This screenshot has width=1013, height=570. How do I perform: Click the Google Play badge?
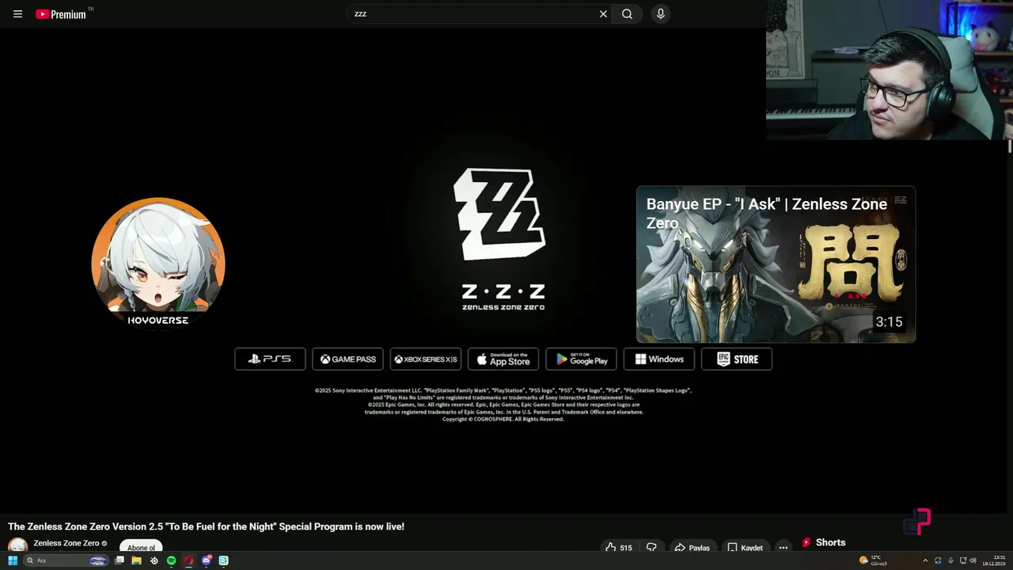click(x=581, y=359)
